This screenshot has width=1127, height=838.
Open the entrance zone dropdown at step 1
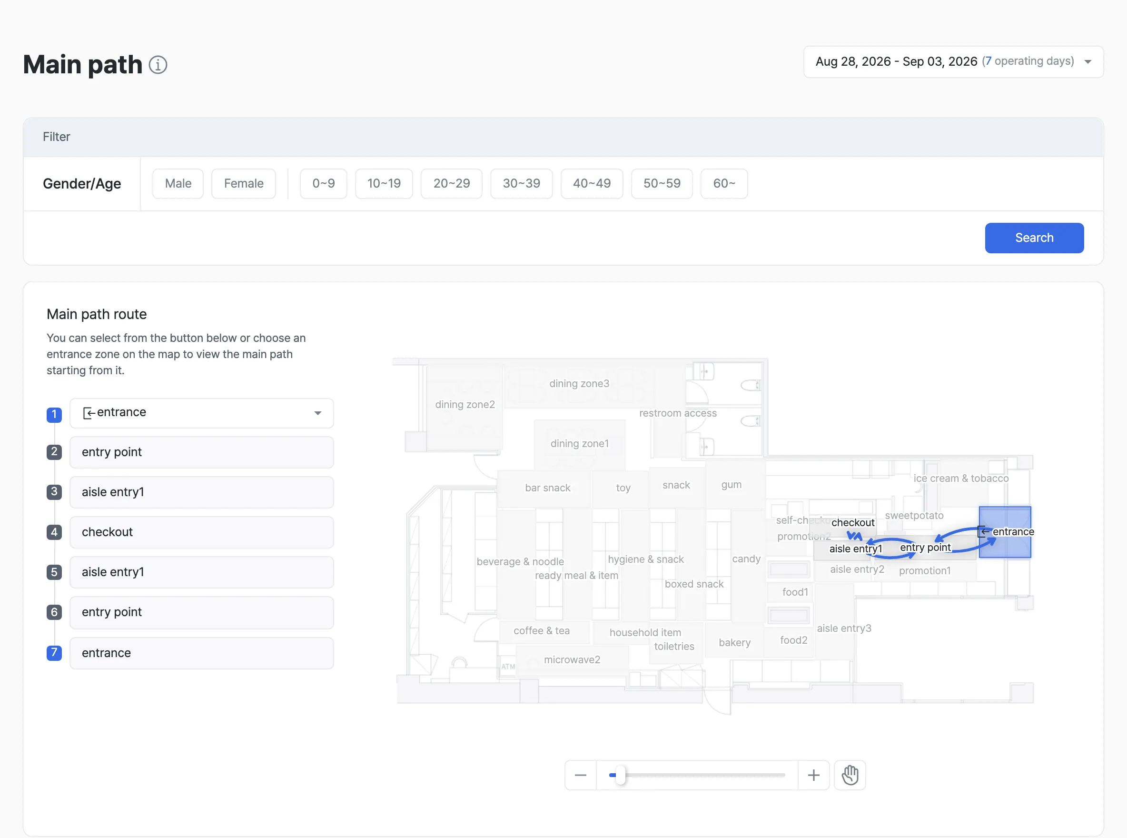coord(201,413)
